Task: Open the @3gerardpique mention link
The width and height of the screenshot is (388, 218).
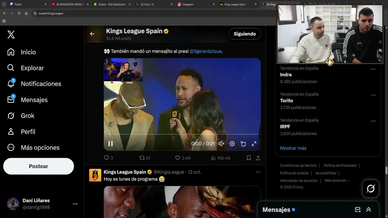Action: click(x=206, y=51)
